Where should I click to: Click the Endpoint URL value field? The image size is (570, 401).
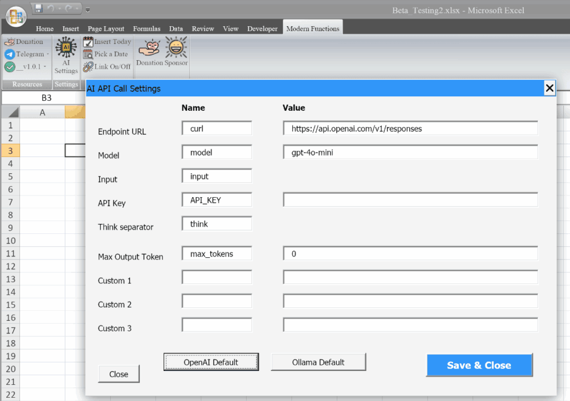[x=410, y=129]
